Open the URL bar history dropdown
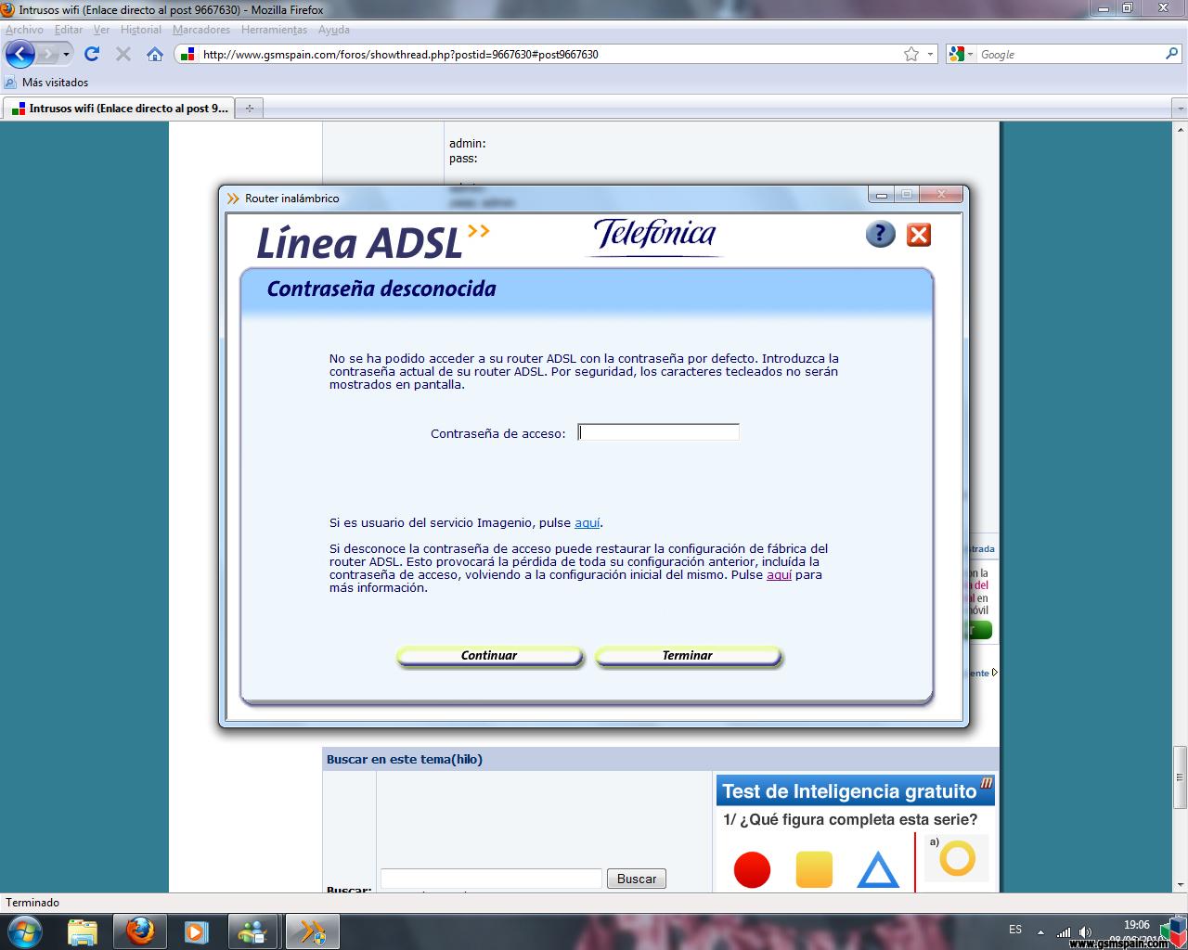This screenshot has width=1188, height=950. tap(931, 54)
